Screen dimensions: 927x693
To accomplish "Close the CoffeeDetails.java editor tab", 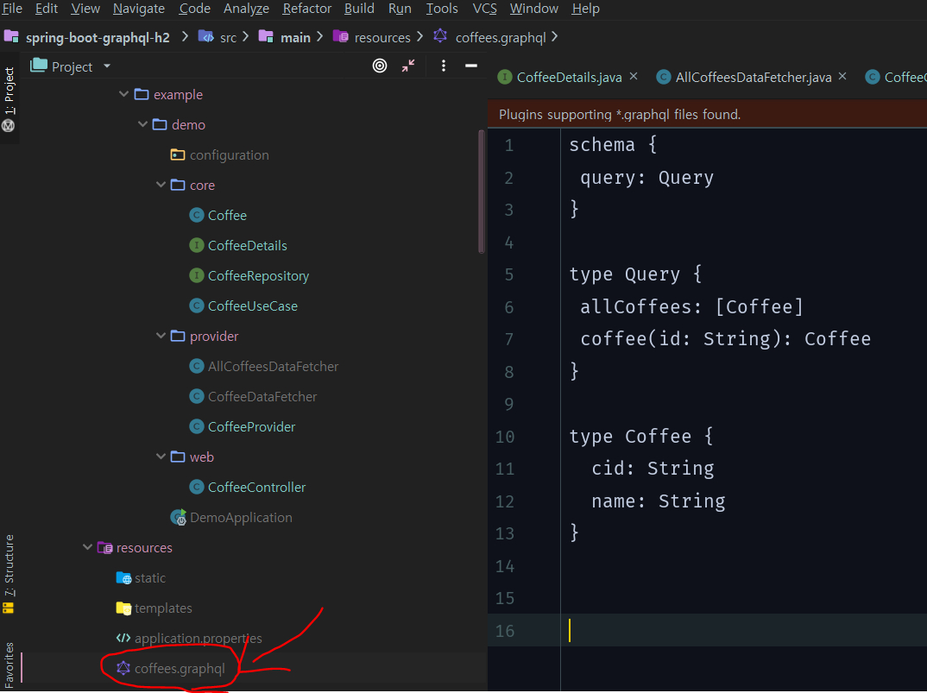I will (634, 76).
